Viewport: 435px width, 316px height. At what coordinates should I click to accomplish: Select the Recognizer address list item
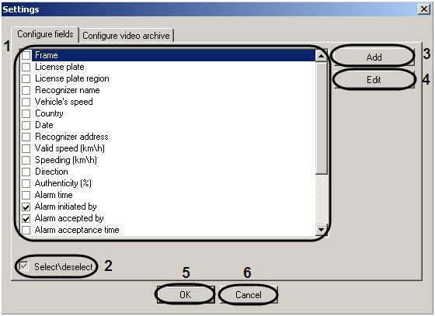coord(71,137)
